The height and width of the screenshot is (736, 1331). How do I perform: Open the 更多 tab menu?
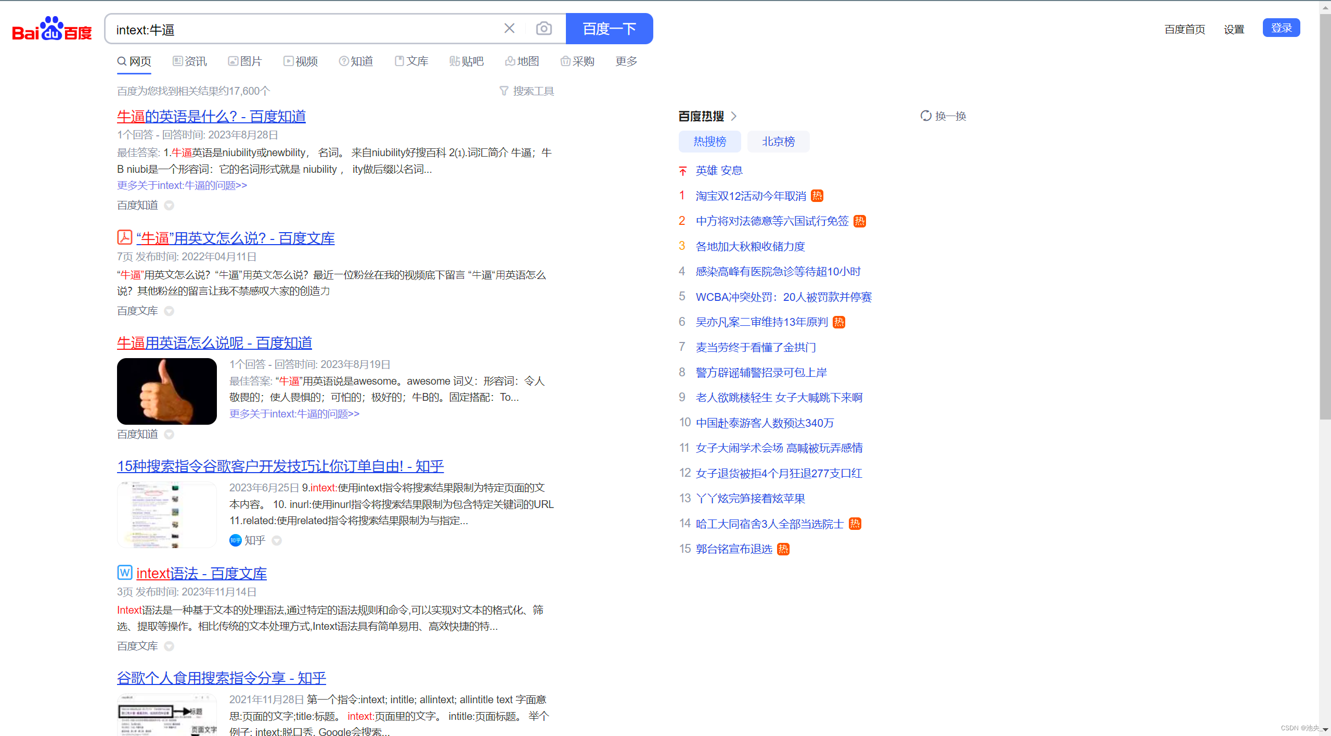[x=626, y=61]
